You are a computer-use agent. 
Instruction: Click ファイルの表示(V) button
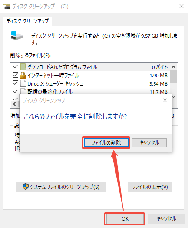[150, 187]
